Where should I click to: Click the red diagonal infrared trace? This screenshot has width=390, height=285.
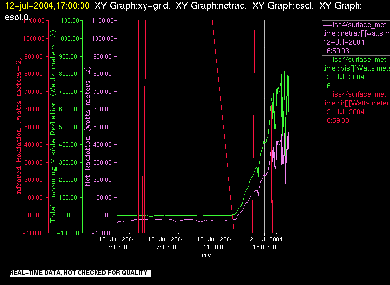click(223, 126)
